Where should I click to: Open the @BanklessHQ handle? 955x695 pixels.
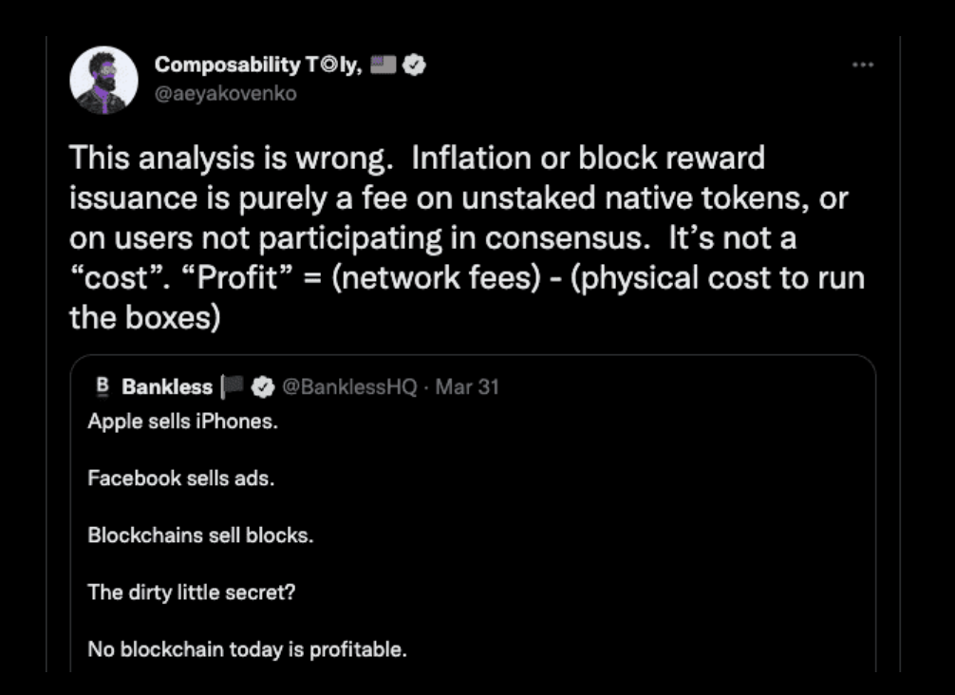(x=349, y=386)
